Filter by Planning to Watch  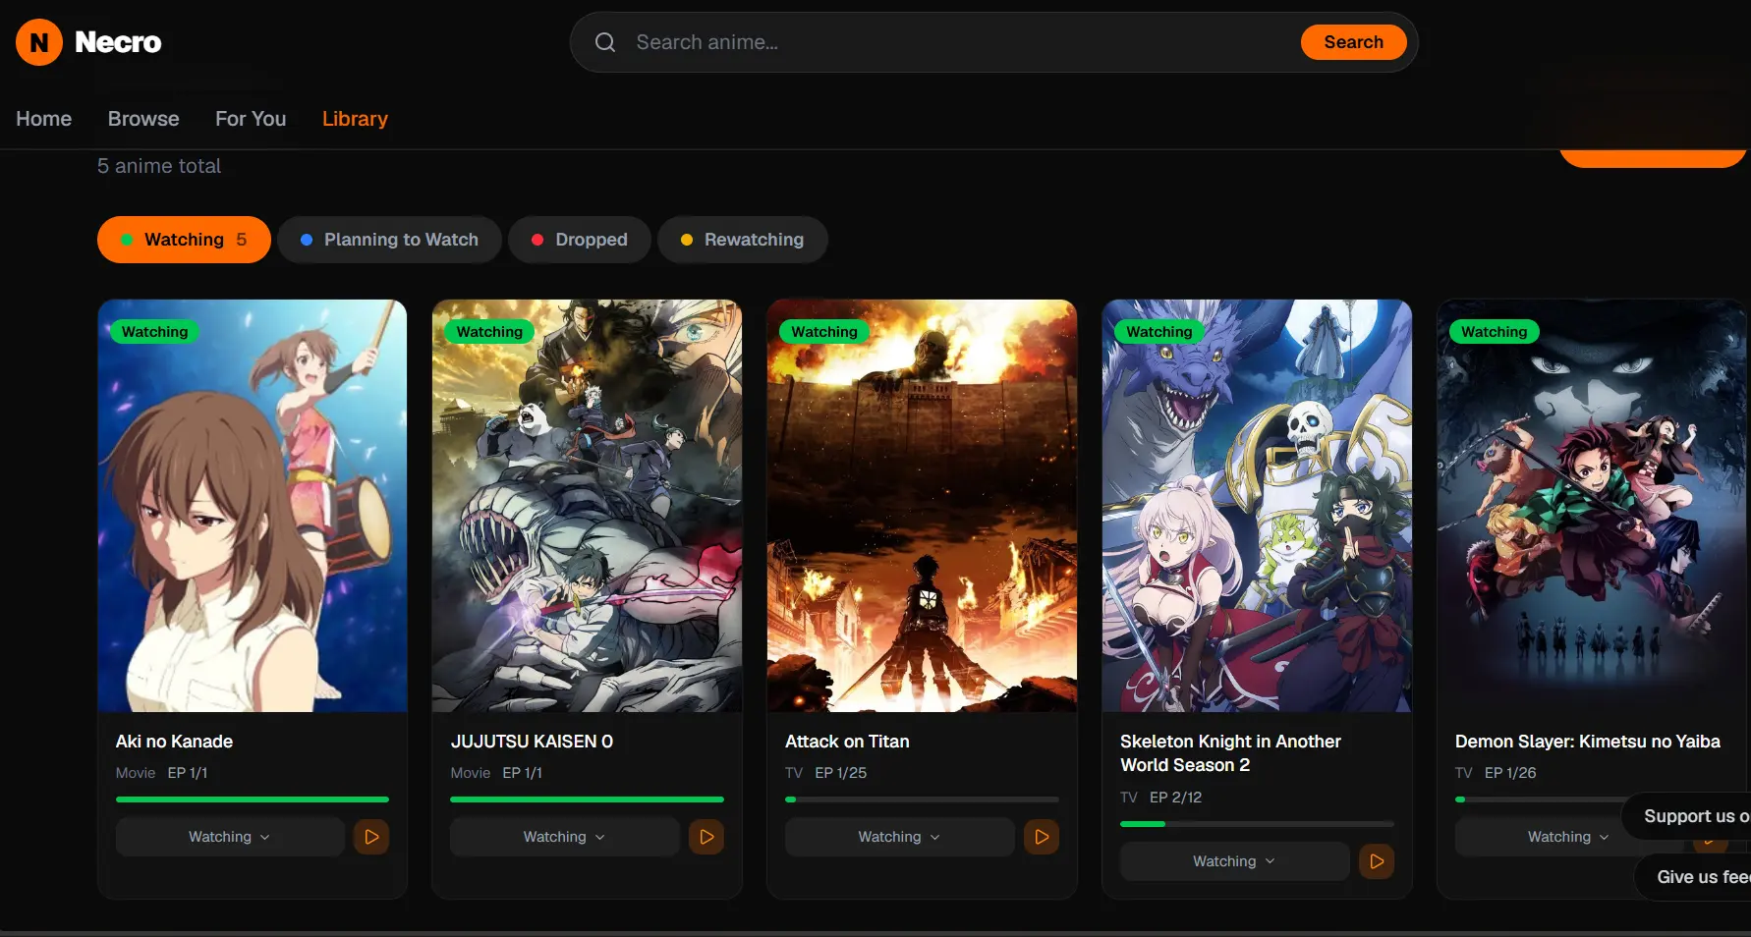389,240
